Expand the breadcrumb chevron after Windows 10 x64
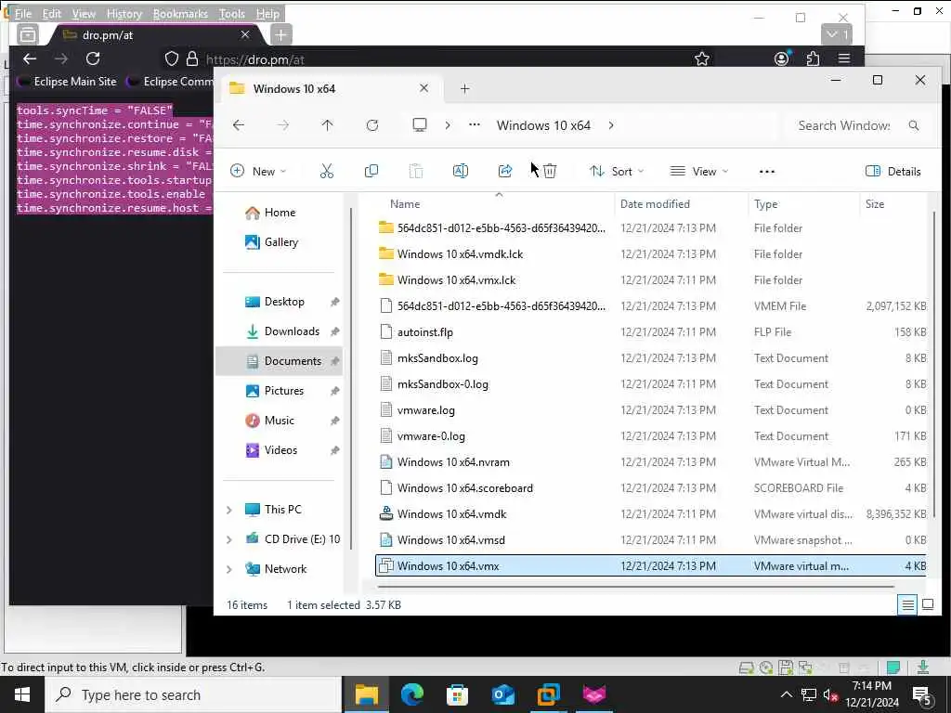This screenshot has width=951, height=713. [611, 125]
